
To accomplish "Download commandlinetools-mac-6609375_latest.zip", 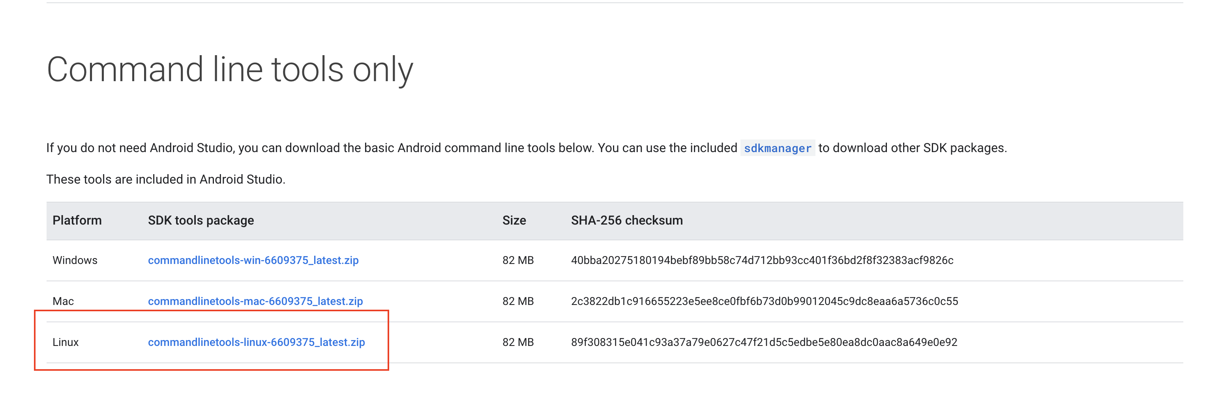I will tap(255, 301).
